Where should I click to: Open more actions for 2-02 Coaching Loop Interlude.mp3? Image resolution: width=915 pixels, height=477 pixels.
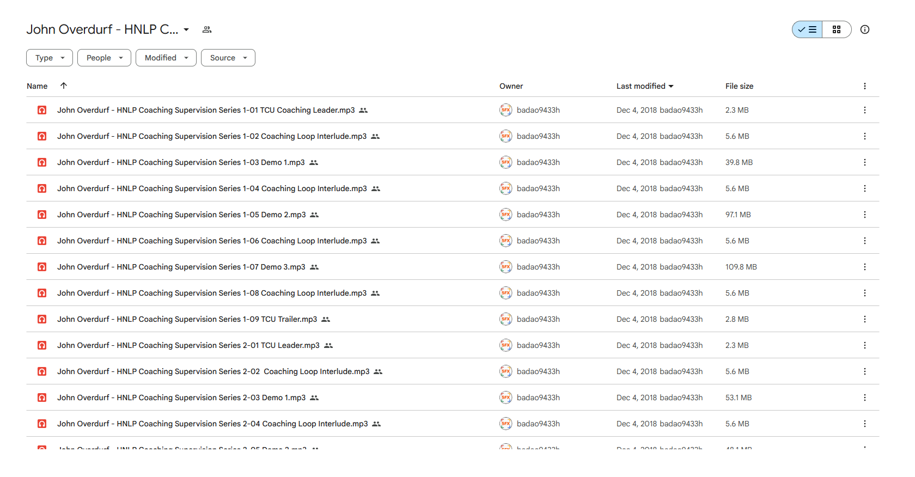865,371
